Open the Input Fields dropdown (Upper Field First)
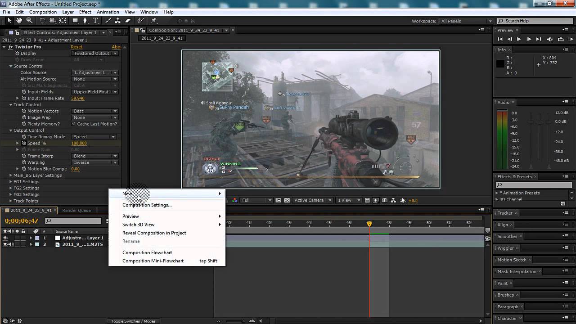Viewport: 576px width, 324px height. click(95, 92)
